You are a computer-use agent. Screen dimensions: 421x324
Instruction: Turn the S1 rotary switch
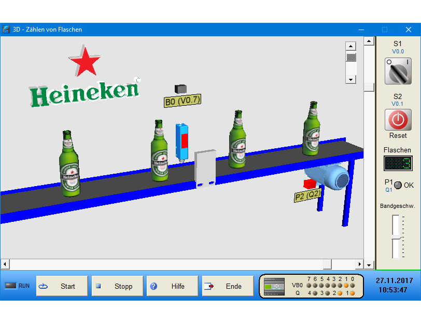[x=398, y=71]
